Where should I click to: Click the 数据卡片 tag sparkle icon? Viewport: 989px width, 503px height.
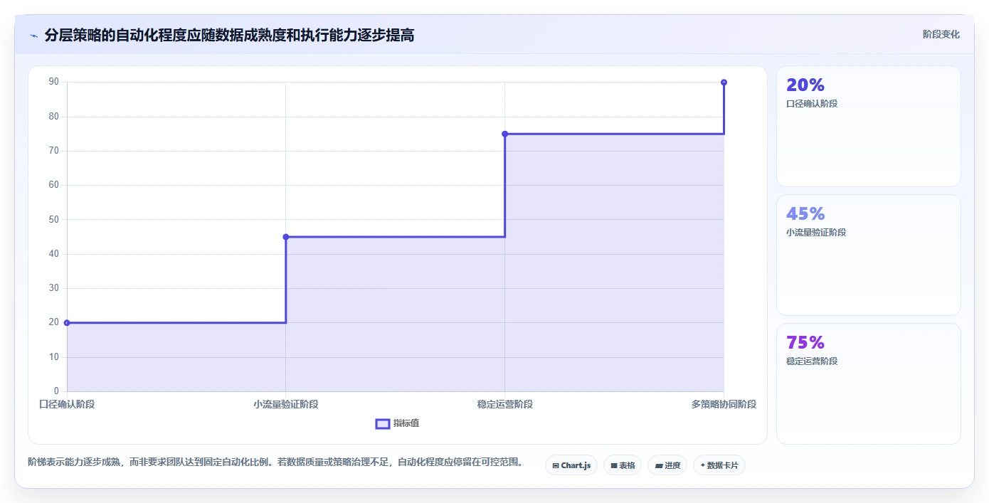(703, 465)
